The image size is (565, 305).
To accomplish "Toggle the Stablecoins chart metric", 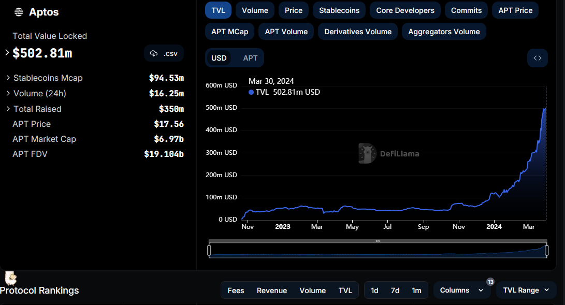I will tap(339, 10).
